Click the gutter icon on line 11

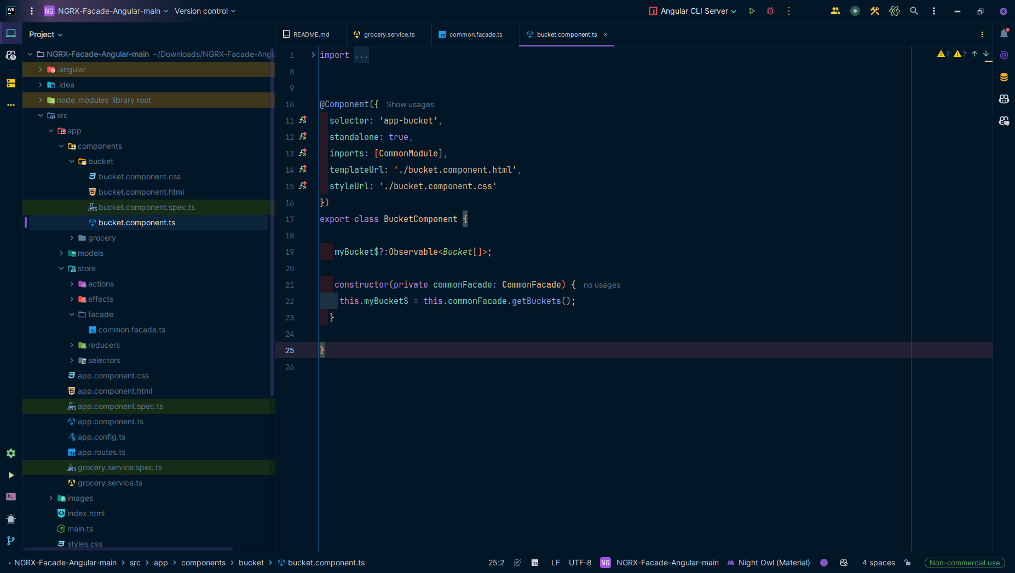(303, 120)
